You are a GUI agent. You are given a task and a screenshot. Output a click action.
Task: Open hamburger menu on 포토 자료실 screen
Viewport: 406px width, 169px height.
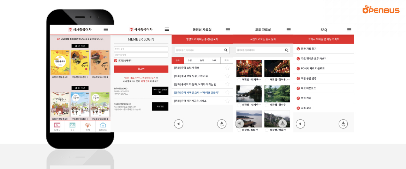tap(289, 30)
